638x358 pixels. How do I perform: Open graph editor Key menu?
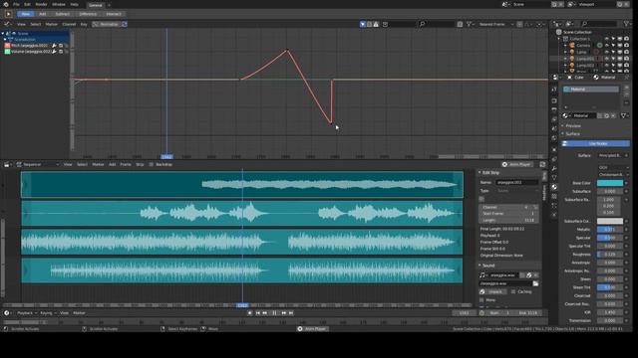point(84,24)
